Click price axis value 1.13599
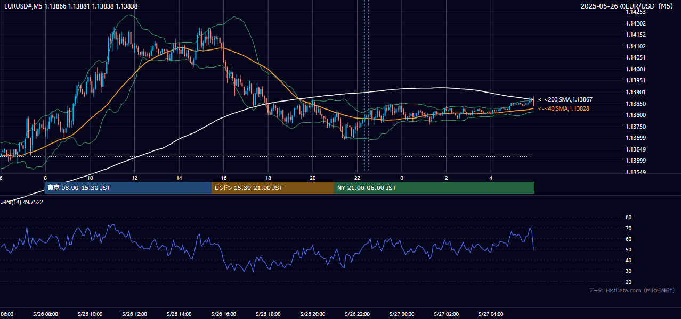Image resolution: width=681 pixels, height=319 pixels. coord(635,161)
